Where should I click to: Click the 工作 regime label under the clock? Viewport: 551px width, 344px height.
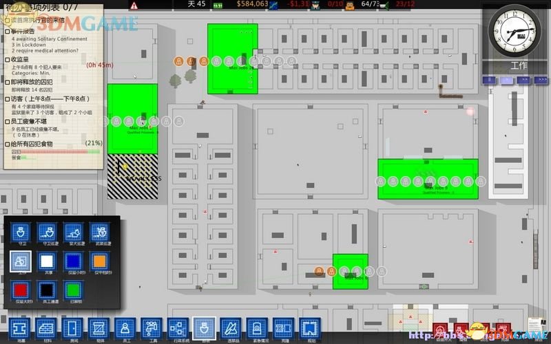coord(519,65)
